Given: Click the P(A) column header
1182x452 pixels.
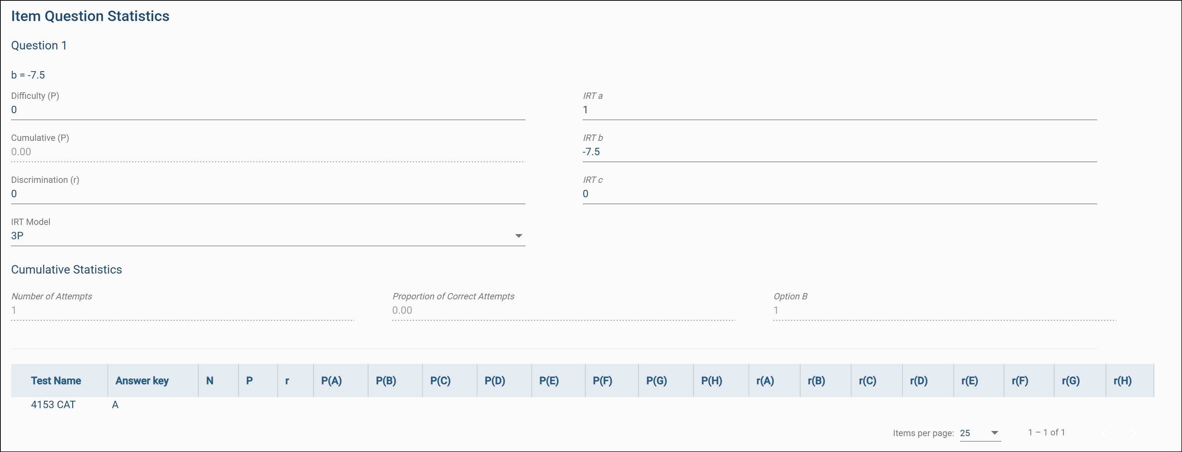Looking at the screenshot, I should pos(331,380).
